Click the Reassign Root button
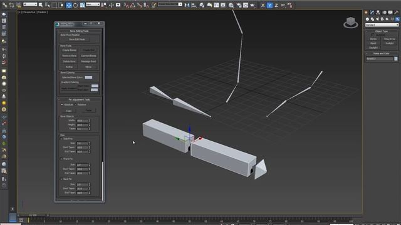 (88, 61)
